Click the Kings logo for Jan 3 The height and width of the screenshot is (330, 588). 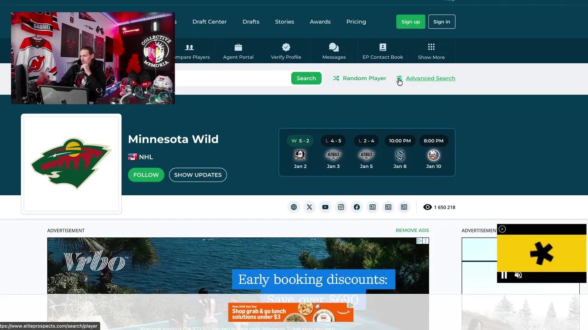(333, 155)
